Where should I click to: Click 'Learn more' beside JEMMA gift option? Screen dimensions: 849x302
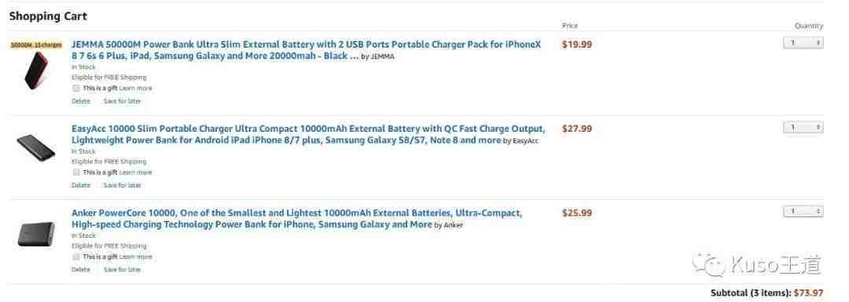(x=136, y=88)
